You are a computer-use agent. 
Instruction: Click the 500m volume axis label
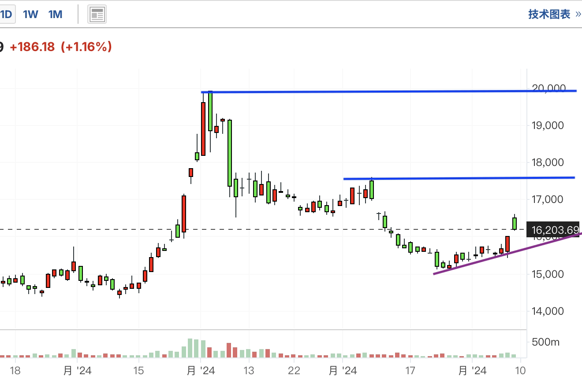pos(546,342)
